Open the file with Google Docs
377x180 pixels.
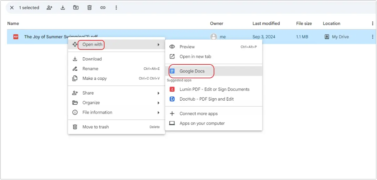coord(214,71)
